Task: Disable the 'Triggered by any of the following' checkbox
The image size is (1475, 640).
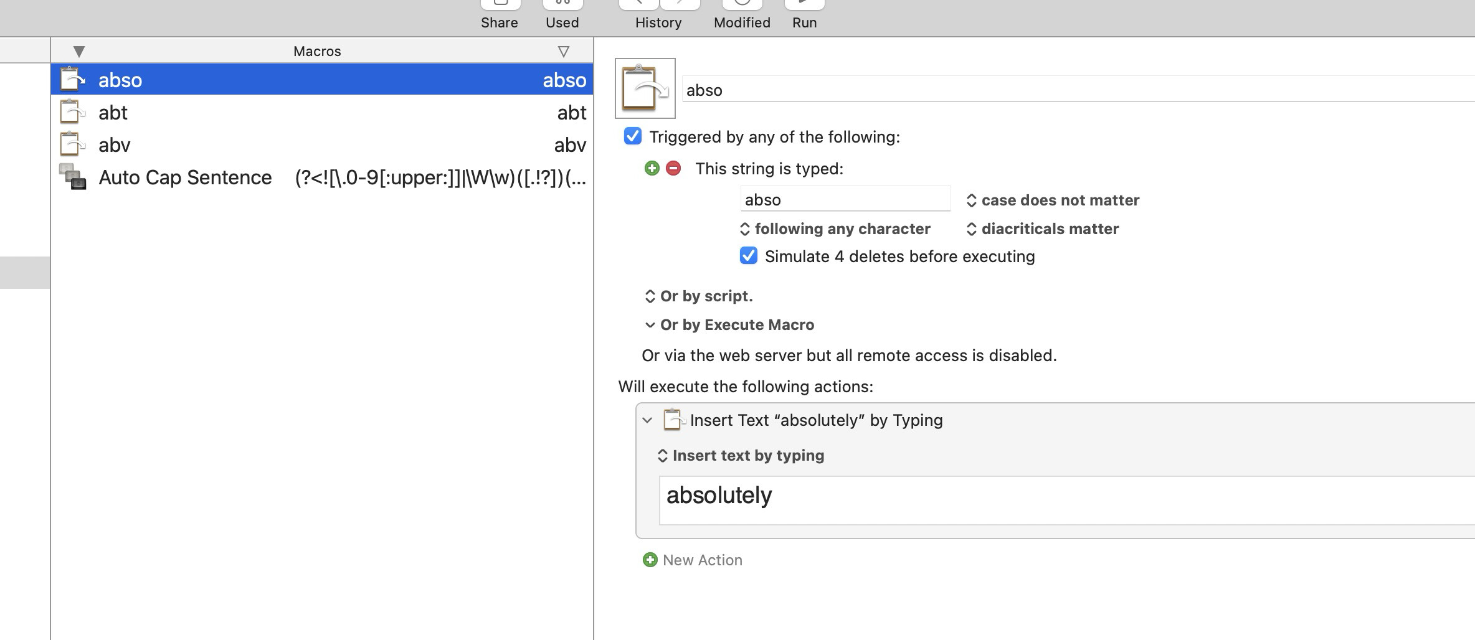Action: pos(632,136)
